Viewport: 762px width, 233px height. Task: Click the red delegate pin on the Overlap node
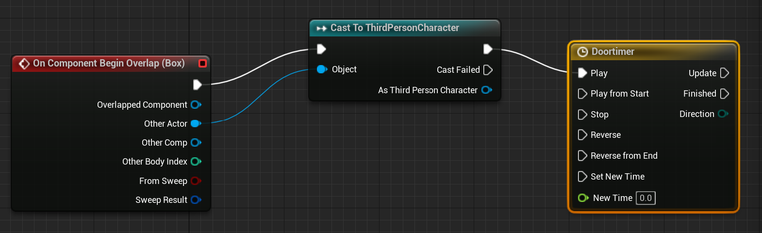coord(203,63)
